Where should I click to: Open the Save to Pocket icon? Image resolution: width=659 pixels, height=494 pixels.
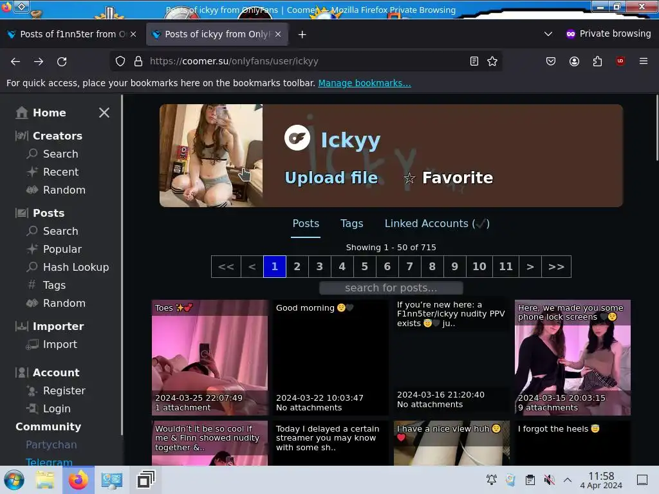pyautogui.click(x=551, y=61)
